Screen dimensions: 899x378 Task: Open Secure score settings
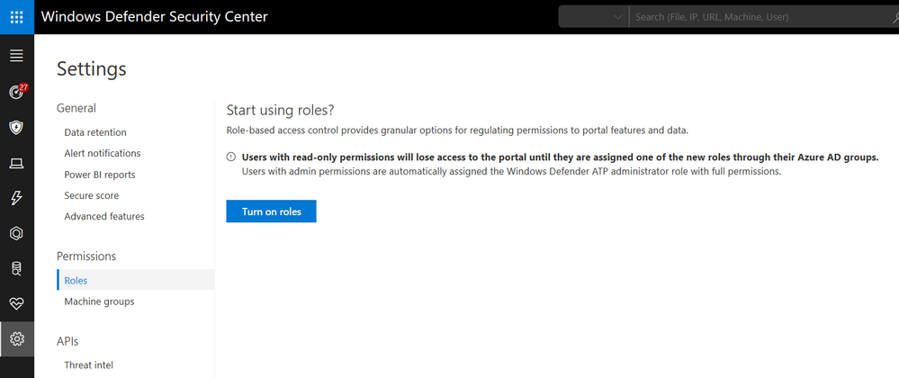click(91, 195)
